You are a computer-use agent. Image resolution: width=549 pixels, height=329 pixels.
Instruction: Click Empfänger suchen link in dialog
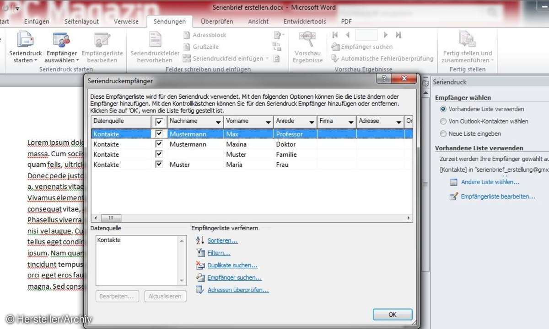tap(235, 277)
